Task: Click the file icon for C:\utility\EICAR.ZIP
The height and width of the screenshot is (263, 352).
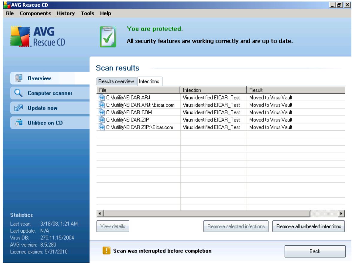Action: (102, 120)
